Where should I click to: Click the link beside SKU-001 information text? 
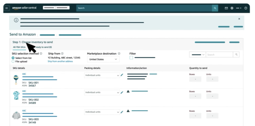click(153, 74)
